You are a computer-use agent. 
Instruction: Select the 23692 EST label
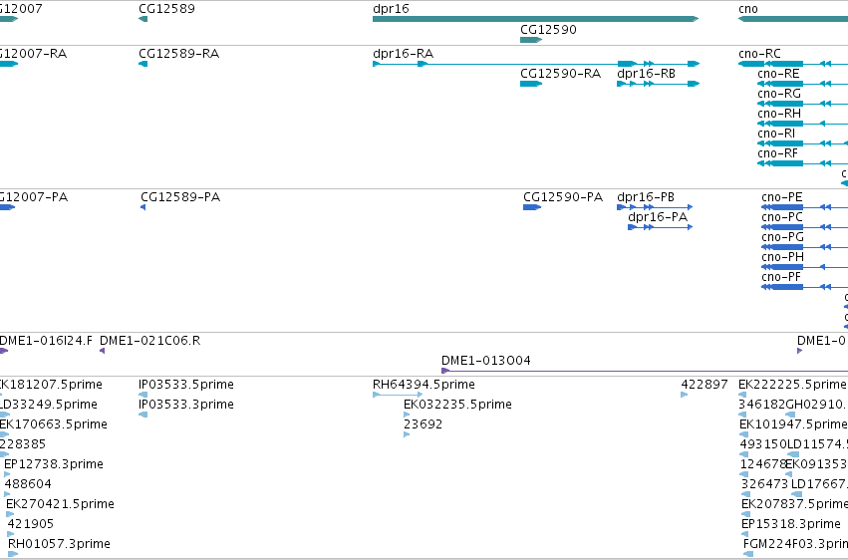(x=423, y=424)
